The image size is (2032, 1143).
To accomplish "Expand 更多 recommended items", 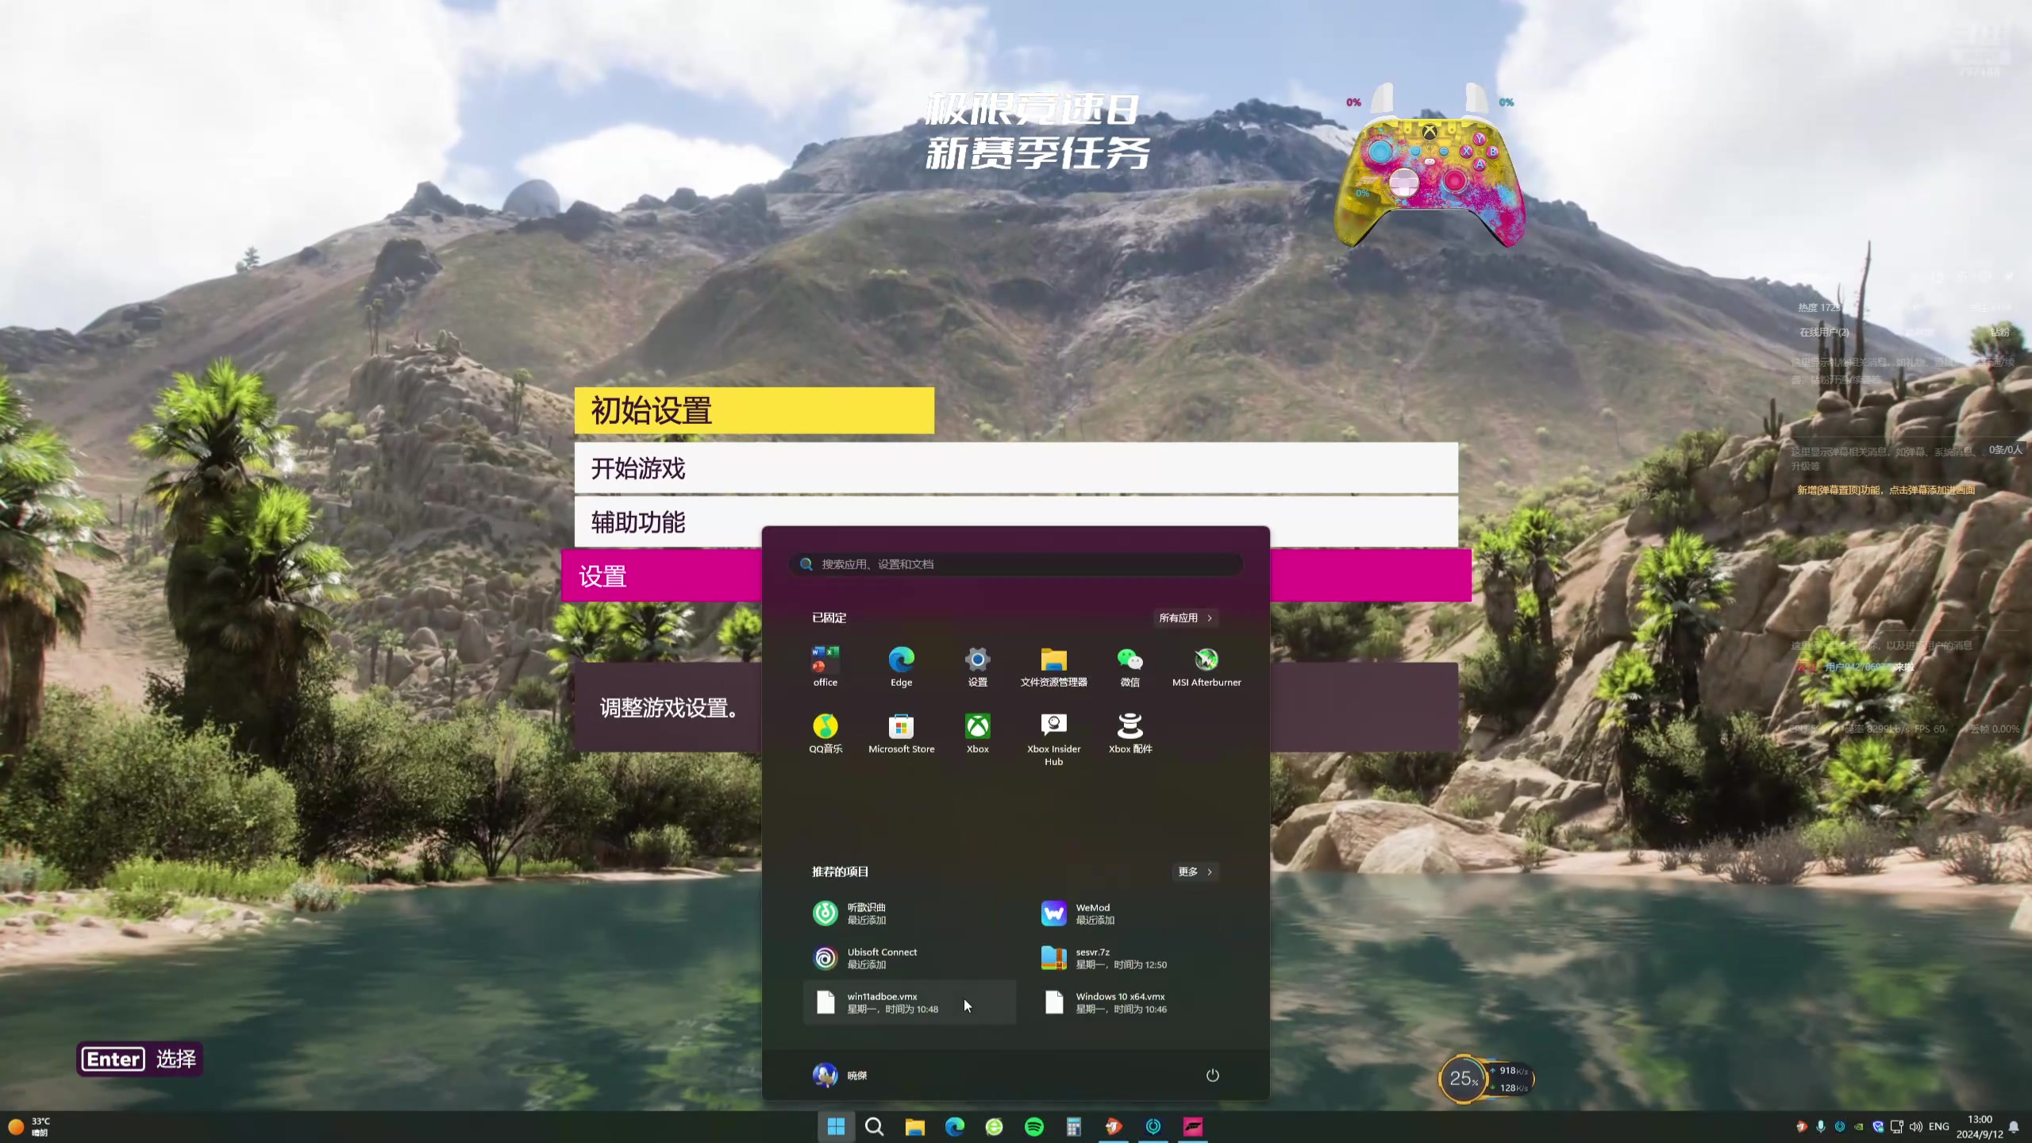I will tap(1193, 871).
